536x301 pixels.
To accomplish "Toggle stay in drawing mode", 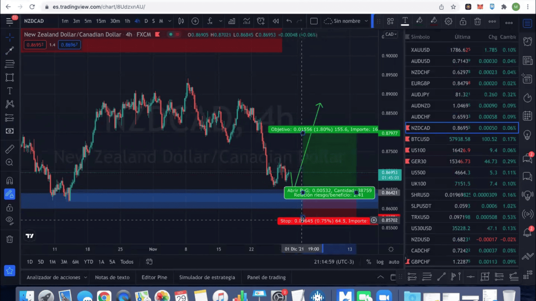I will point(9,194).
